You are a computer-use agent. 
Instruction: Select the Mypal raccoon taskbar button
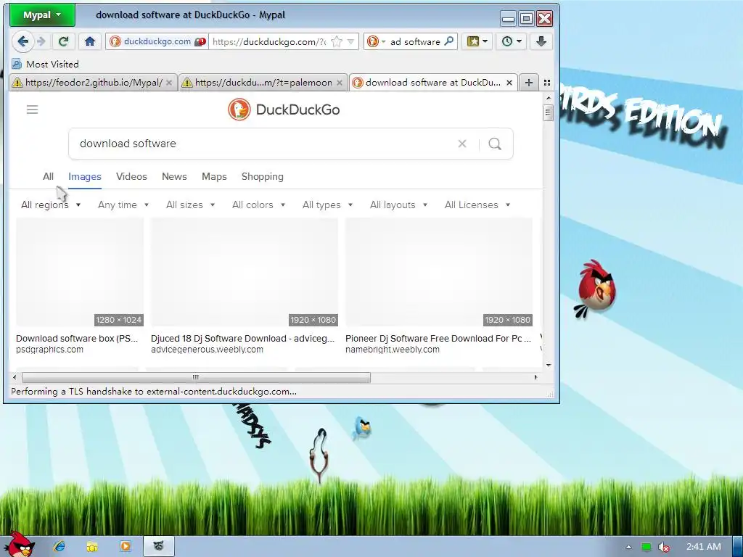point(159,547)
